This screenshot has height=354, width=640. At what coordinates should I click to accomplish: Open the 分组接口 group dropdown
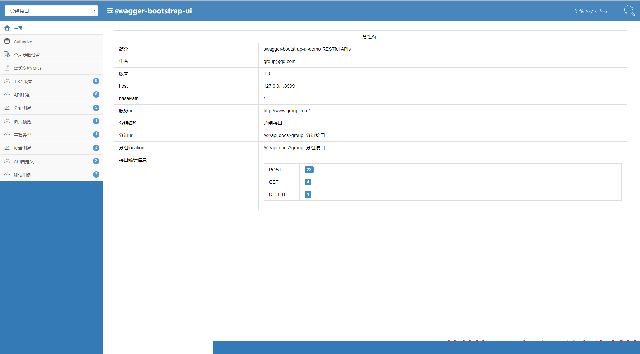point(51,11)
